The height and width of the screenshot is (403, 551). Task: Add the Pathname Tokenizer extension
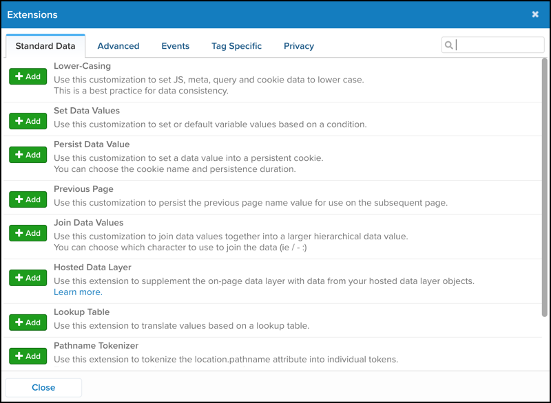tap(28, 356)
